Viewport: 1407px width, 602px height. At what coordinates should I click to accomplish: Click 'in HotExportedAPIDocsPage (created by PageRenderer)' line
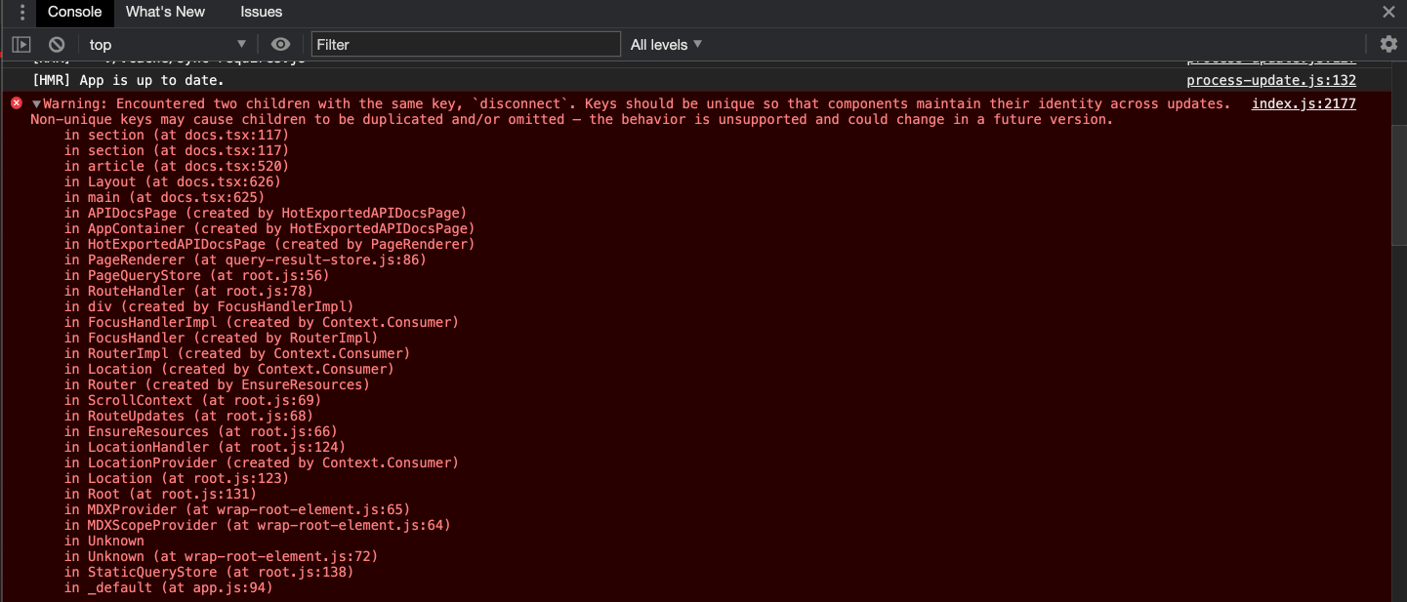(269, 244)
